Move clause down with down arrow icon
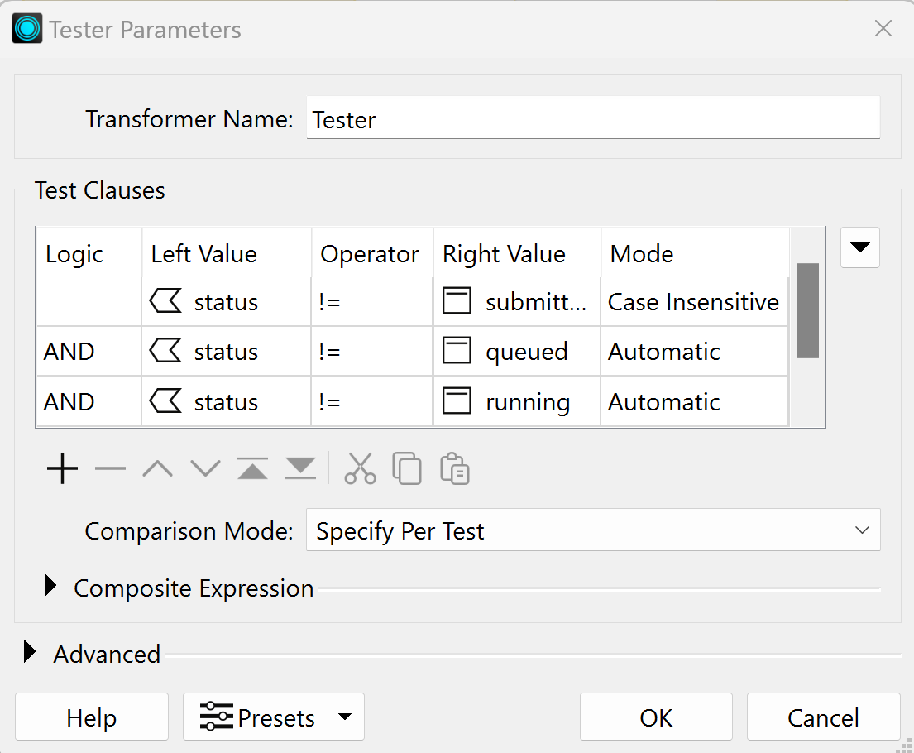This screenshot has width=914, height=753. point(205,469)
